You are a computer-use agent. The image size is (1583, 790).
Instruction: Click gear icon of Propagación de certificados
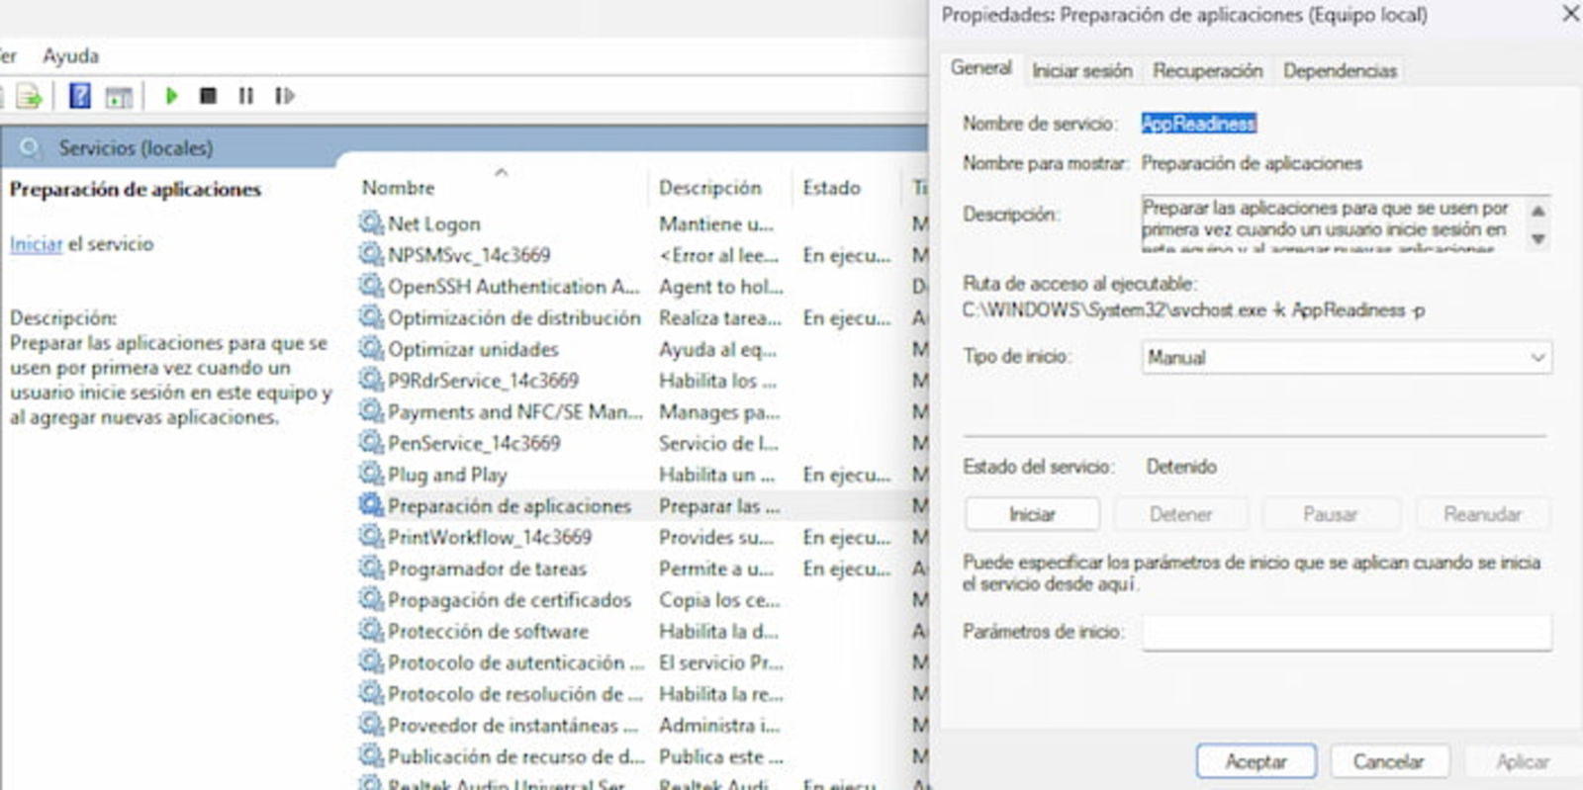pyautogui.click(x=371, y=599)
